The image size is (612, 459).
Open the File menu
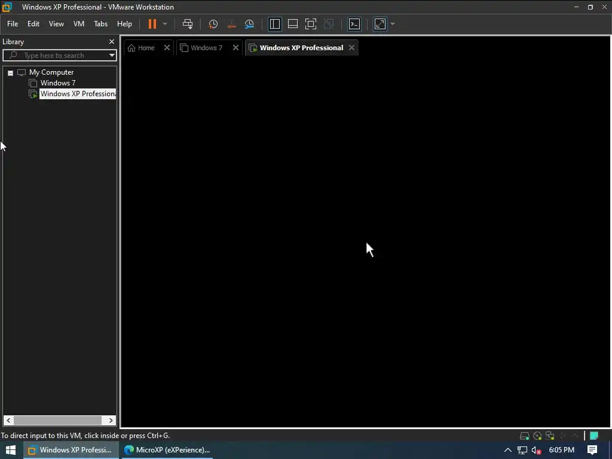[x=13, y=24]
